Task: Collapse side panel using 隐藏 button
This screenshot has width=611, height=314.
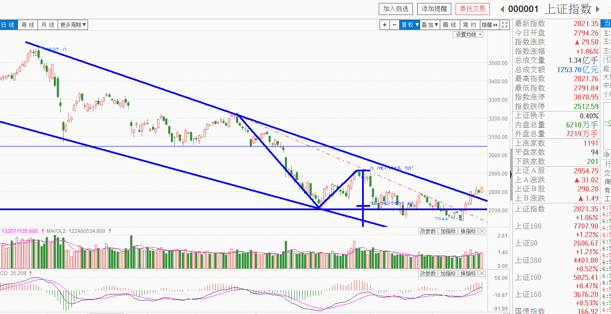Action: (490, 25)
